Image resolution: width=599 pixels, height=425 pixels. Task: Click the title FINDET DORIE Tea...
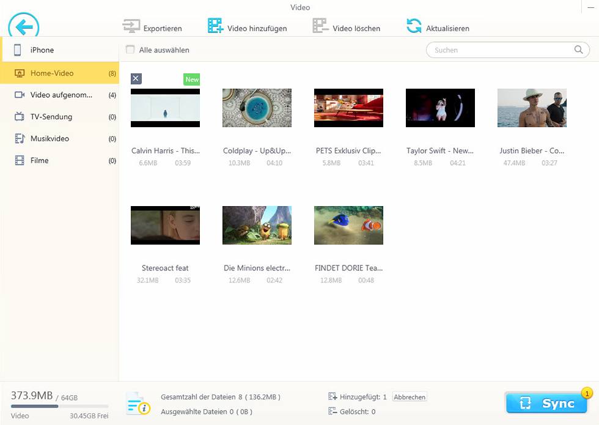(348, 268)
